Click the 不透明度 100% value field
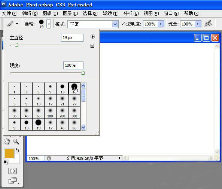This screenshot has height=189, width=222. click(150, 24)
